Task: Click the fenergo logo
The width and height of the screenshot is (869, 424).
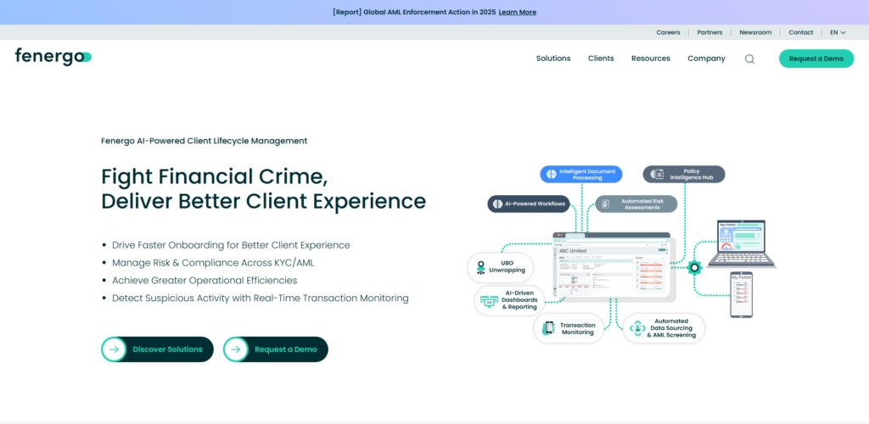Action: 53,57
